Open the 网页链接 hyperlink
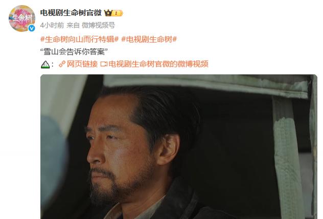 [82, 64]
